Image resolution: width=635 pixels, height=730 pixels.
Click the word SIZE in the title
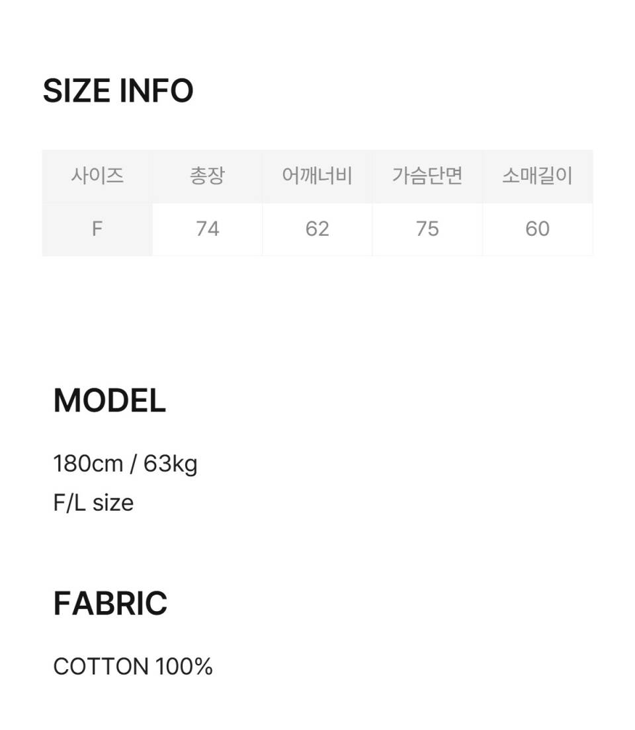[77, 91]
